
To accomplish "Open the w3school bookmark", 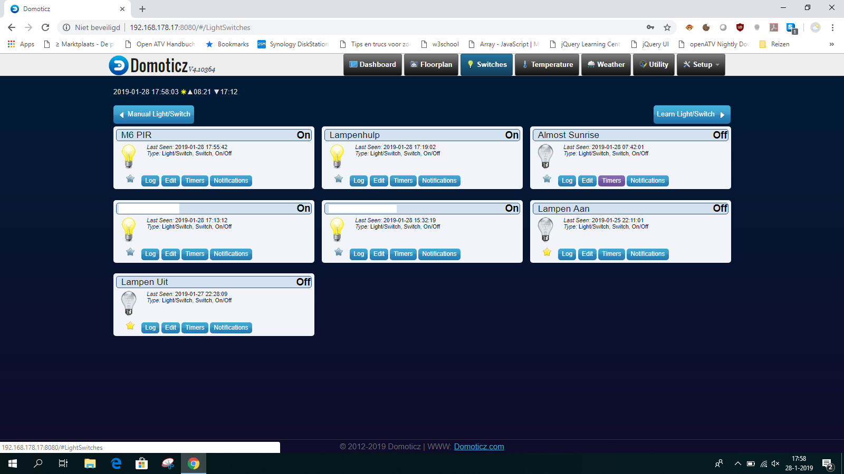I will (x=440, y=44).
